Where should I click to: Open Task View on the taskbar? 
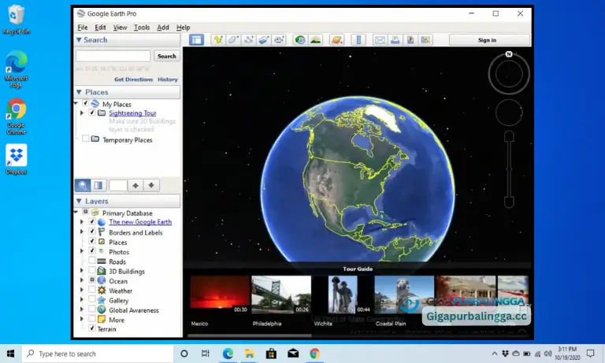pyautogui.click(x=206, y=354)
